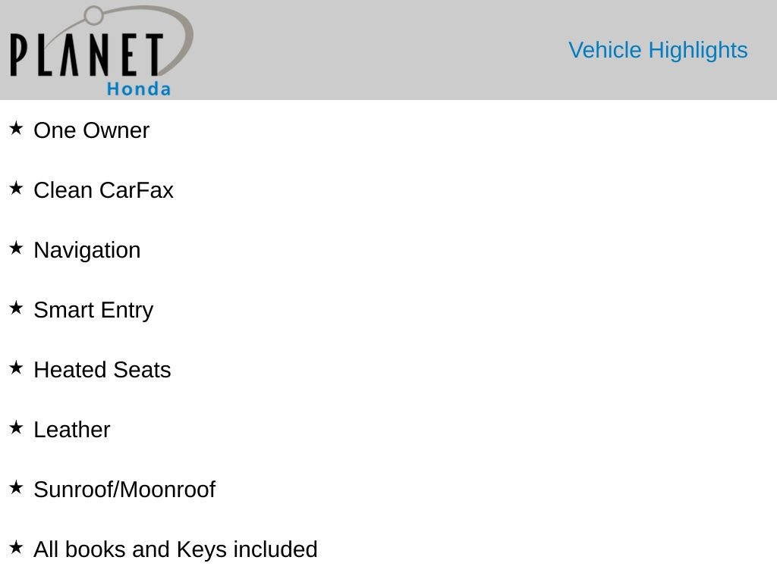The image size is (777, 582).
Task: Select the Heated Seats highlight text
Action: pyautogui.click(x=102, y=370)
